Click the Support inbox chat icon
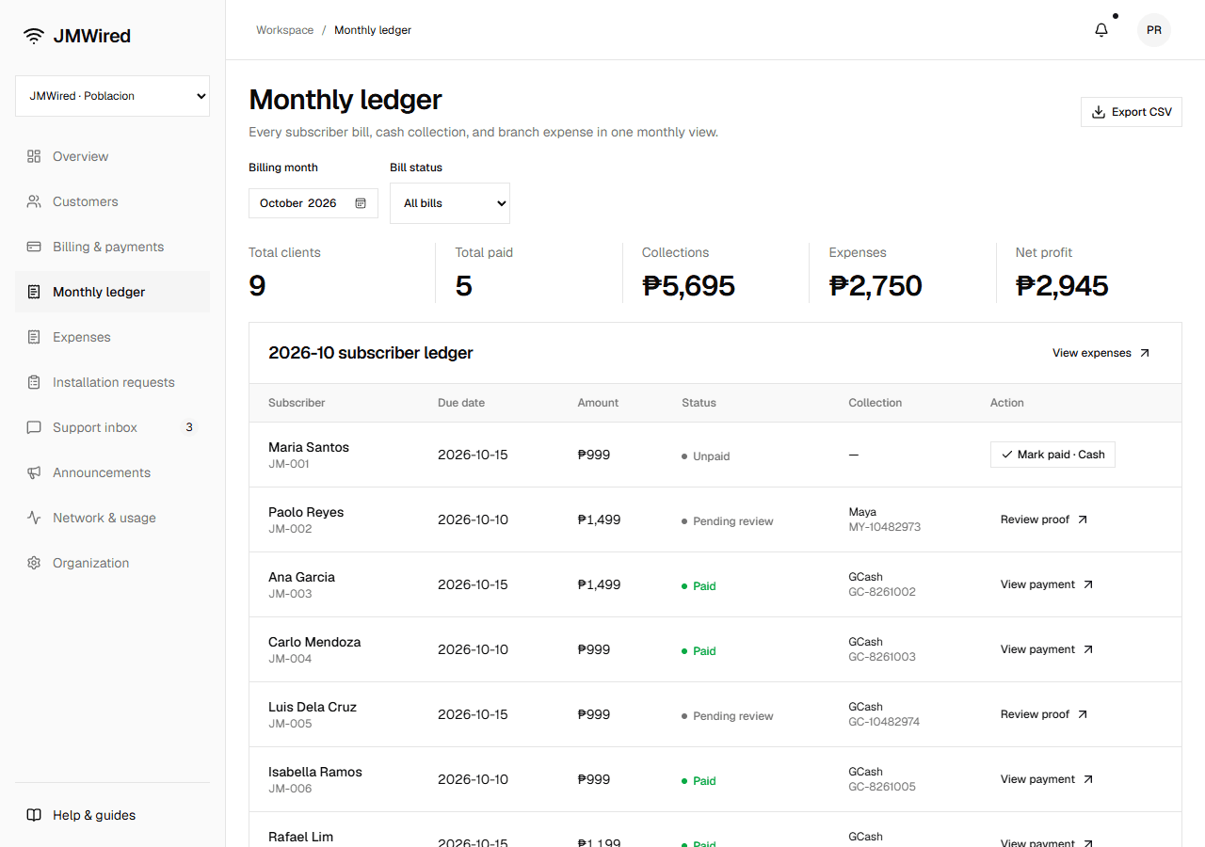1205x847 pixels. [x=34, y=427]
